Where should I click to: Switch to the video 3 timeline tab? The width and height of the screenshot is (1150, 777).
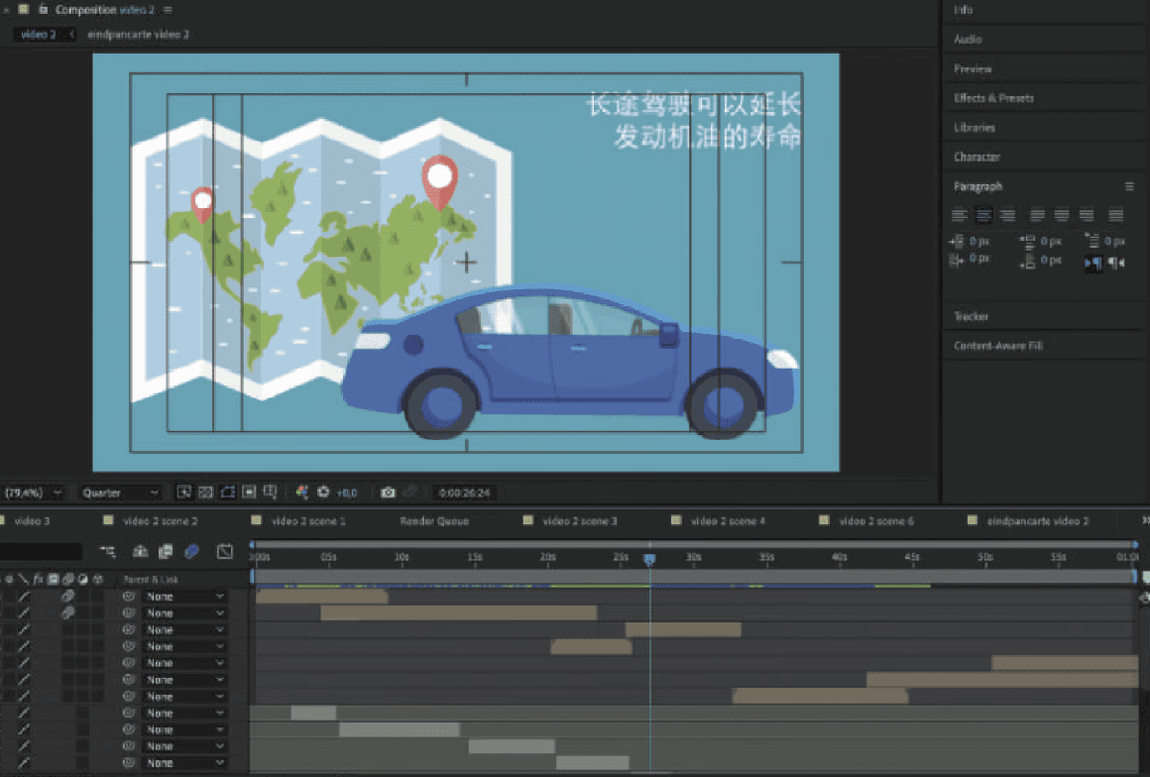[x=32, y=520]
